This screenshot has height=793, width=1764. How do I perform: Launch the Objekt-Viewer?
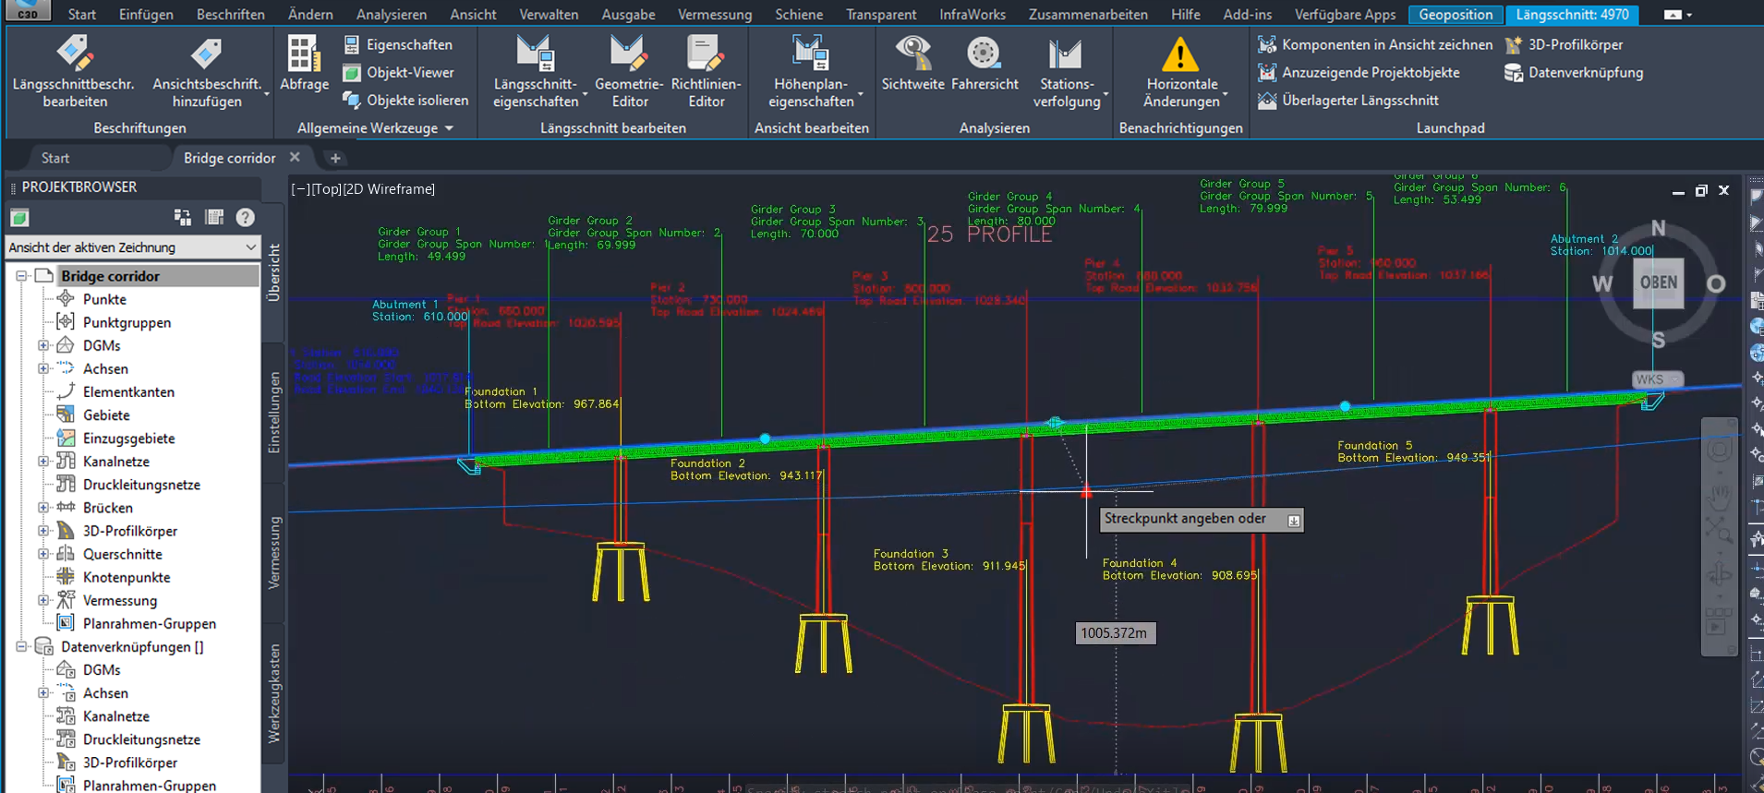pyautogui.click(x=399, y=72)
